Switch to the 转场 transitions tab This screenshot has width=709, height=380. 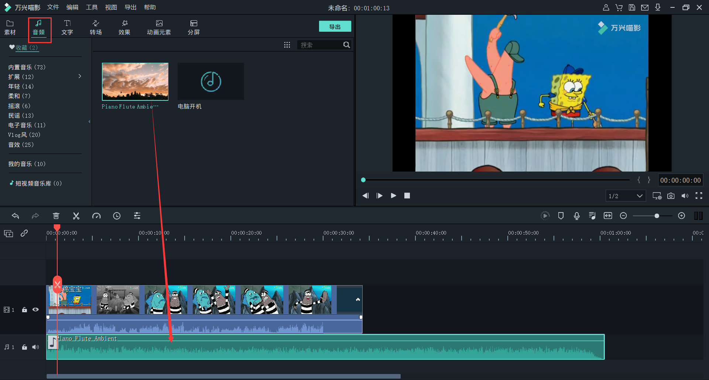[96, 27]
